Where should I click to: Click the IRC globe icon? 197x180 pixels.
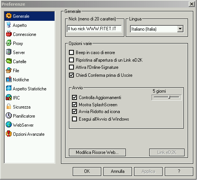tap(9, 98)
